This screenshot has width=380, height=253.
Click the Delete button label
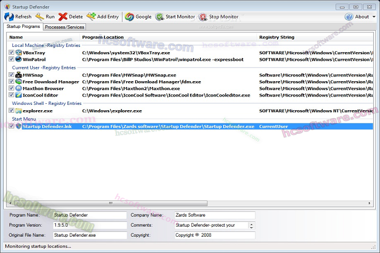(x=76, y=17)
